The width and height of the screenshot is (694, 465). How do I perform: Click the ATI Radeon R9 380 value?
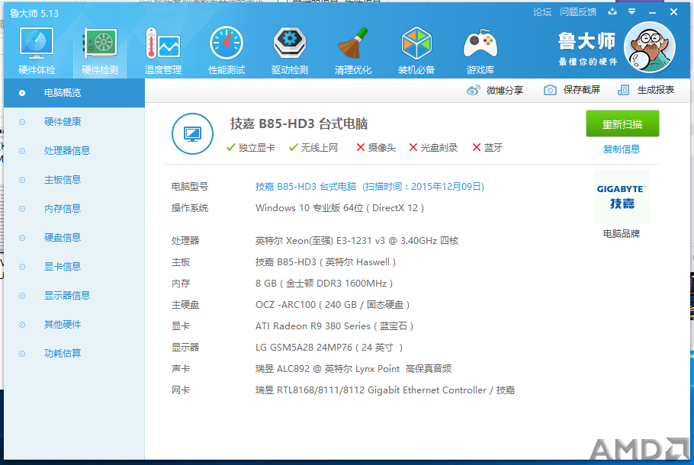point(334,326)
